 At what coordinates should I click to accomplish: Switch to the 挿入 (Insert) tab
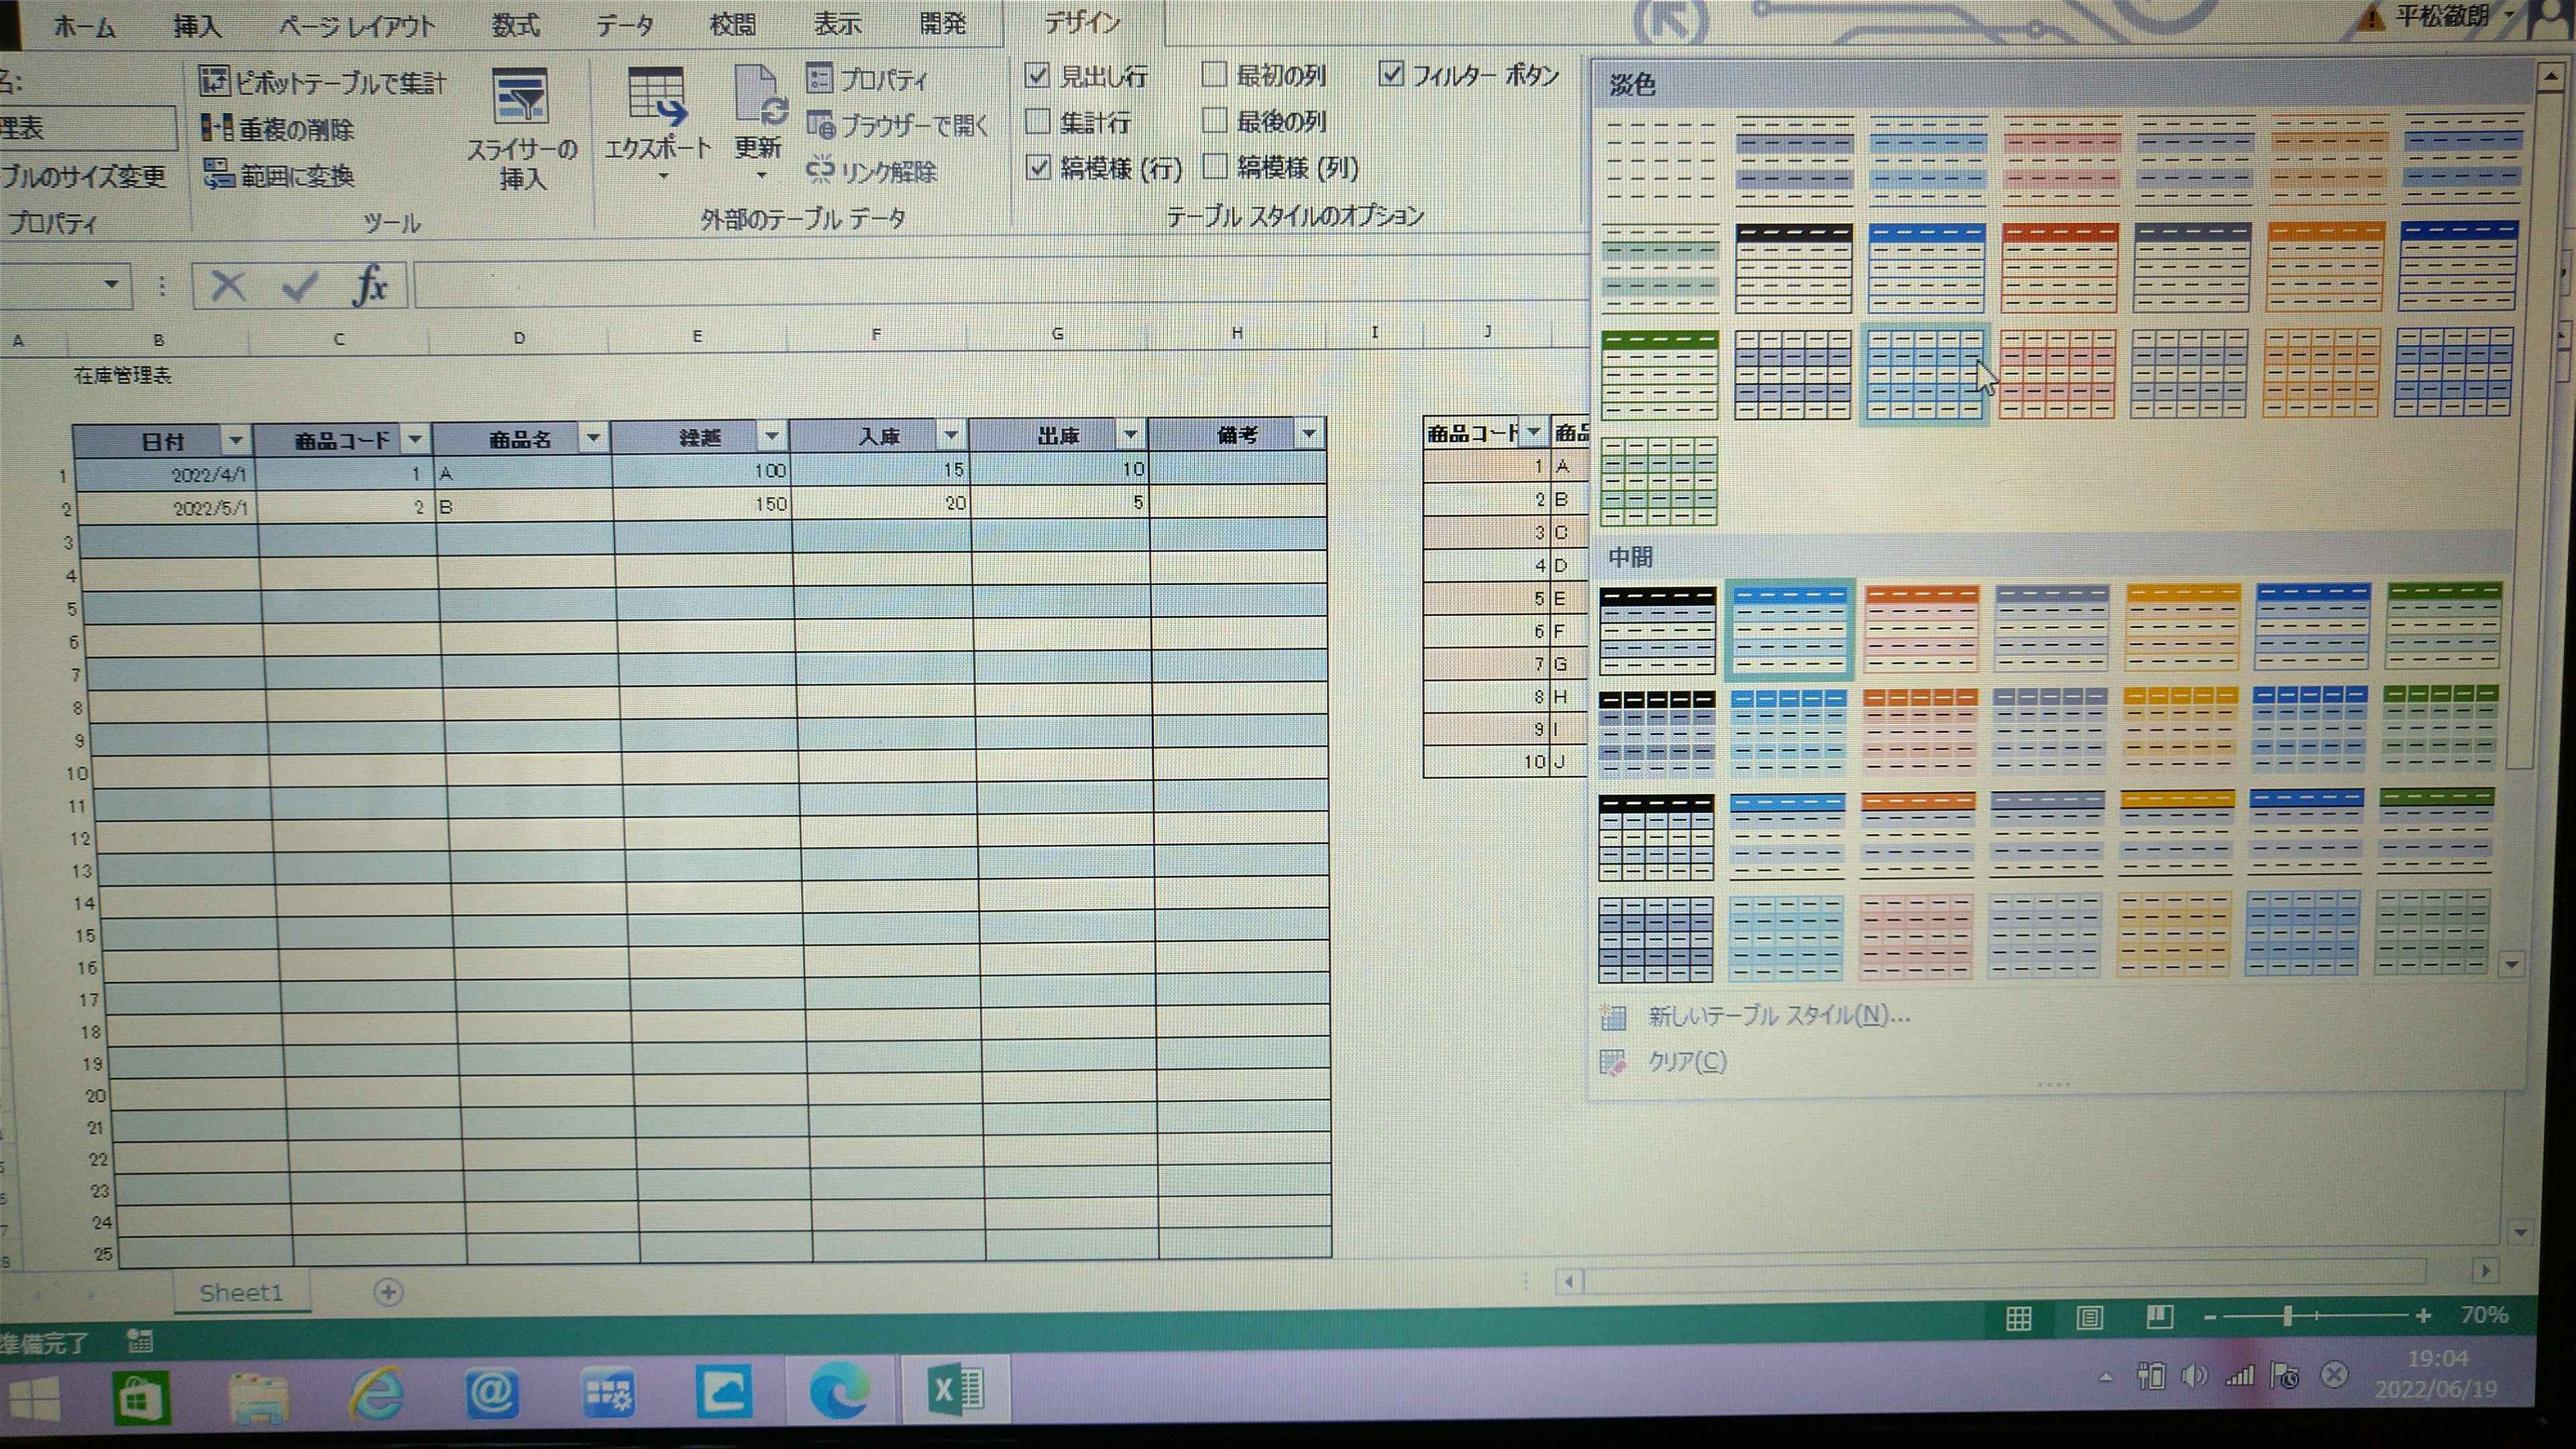(x=197, y=26)
